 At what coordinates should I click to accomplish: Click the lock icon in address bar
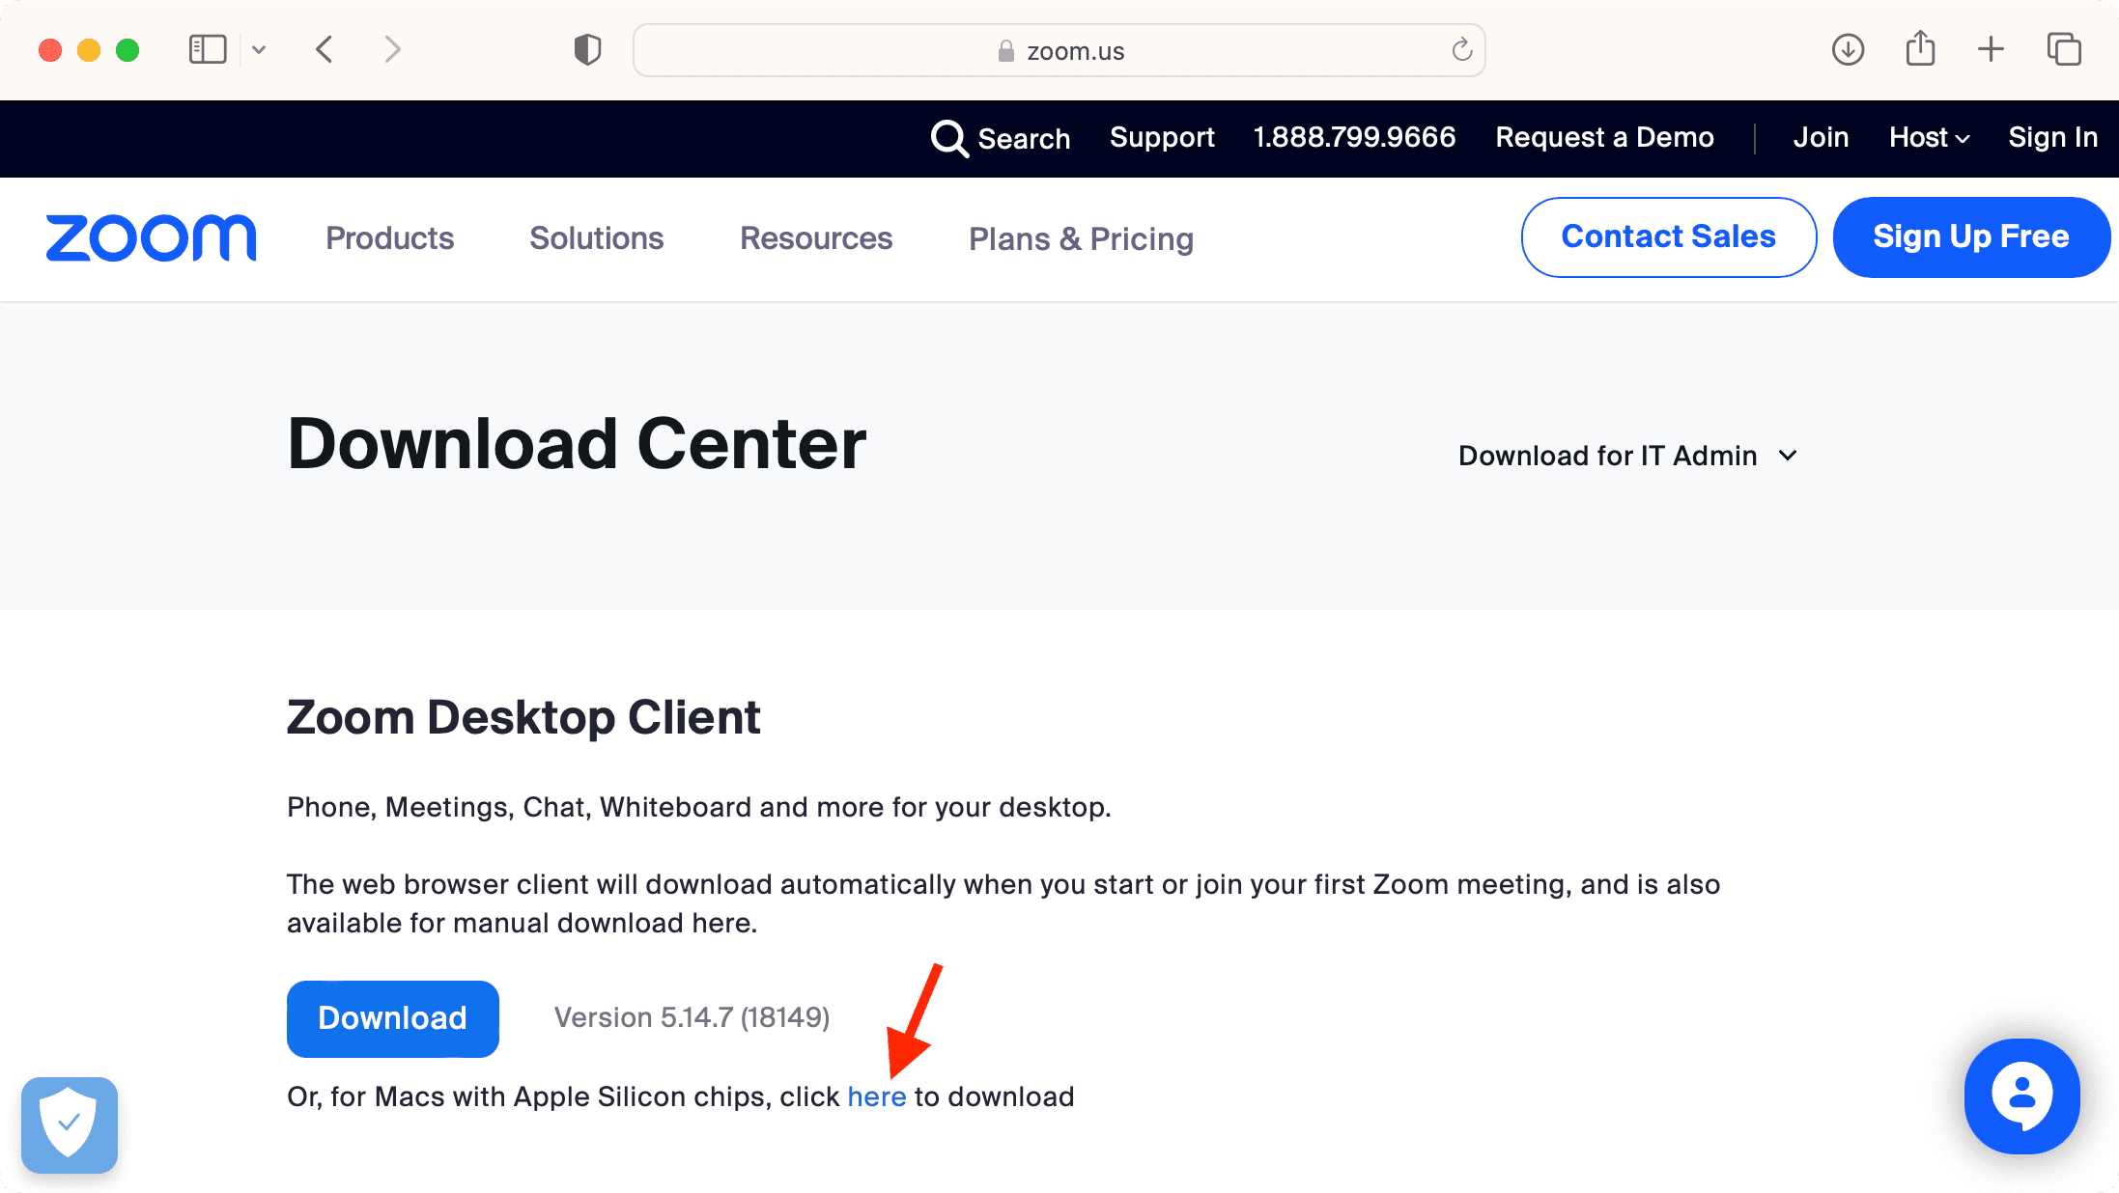(1005, 50)
